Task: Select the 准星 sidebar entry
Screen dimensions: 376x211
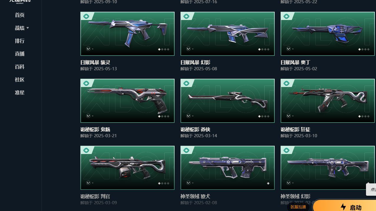Action: pos(20,93)
